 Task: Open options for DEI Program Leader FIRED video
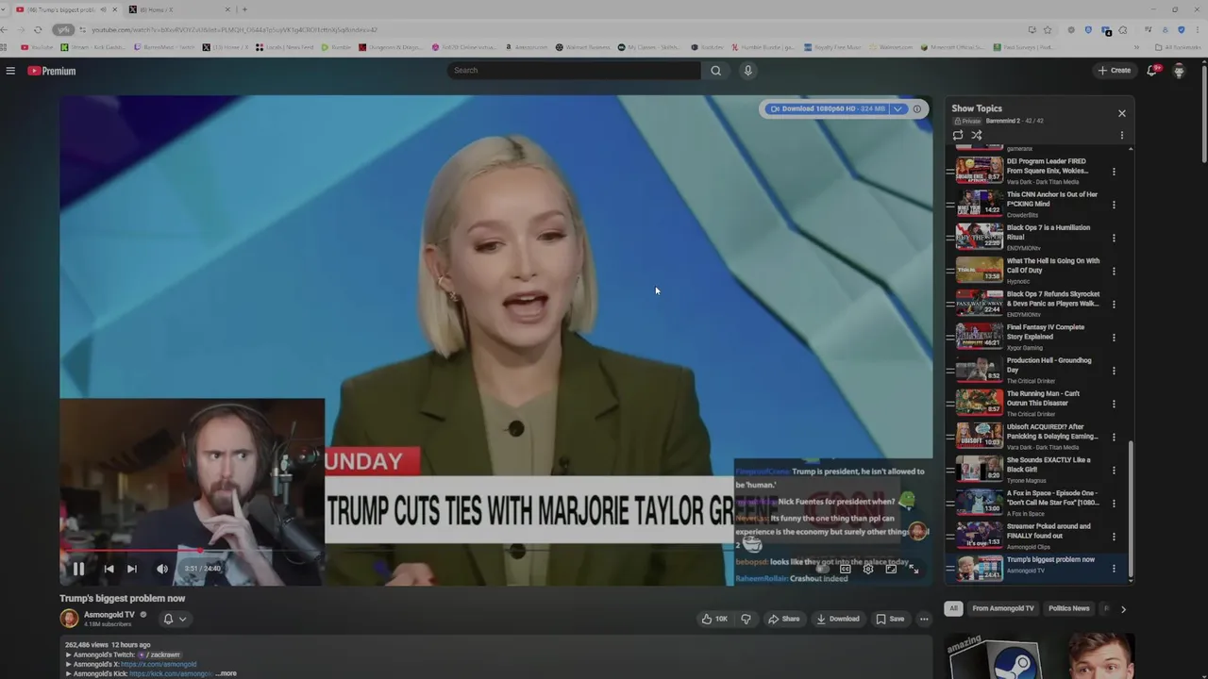(1114, 172)
